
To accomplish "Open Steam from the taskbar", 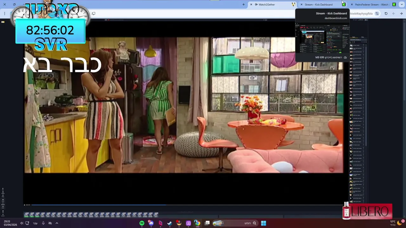I will pos(170,223).
